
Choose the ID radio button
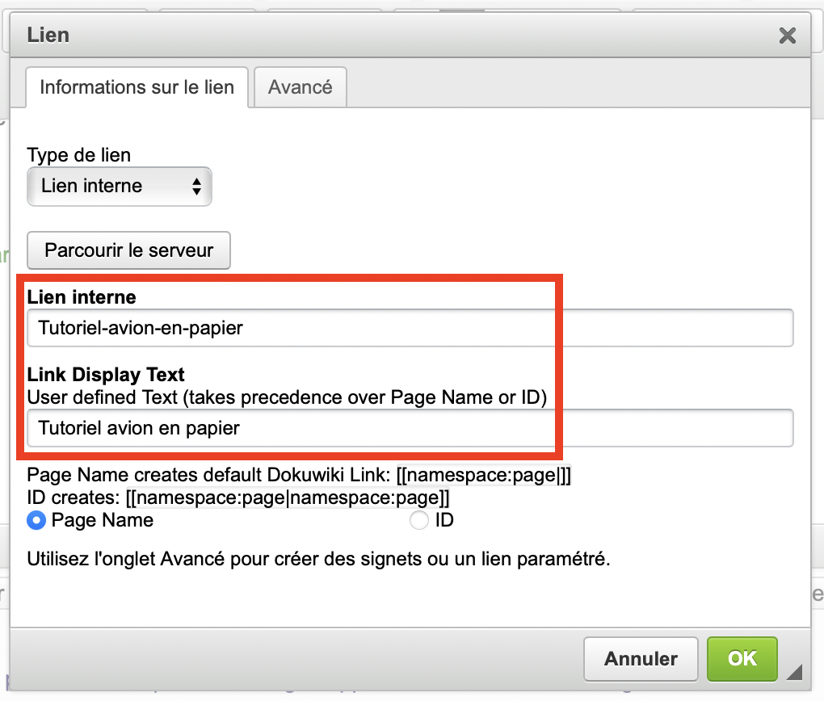click(419, 521)
